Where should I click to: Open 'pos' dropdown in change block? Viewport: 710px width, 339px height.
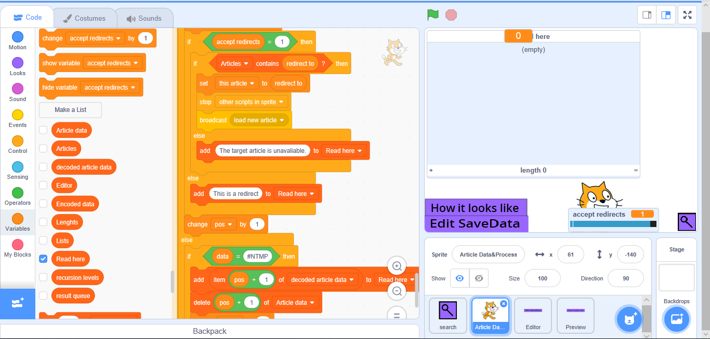(223, 224)
